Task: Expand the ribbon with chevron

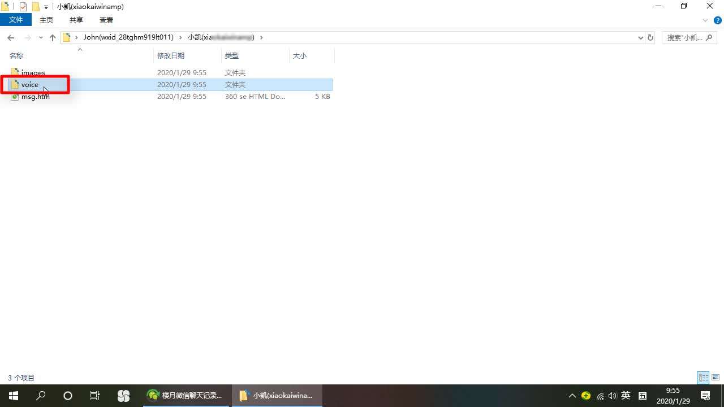Action: (705, 20)
